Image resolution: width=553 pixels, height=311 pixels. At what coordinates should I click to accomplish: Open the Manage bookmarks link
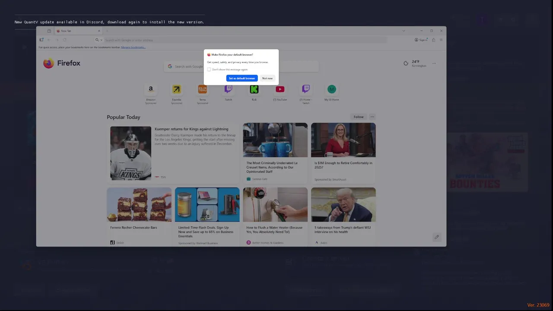point(133,47)
